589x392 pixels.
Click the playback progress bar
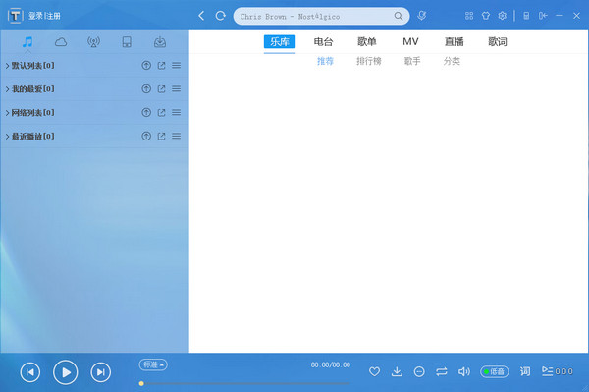tap(245, 384)
